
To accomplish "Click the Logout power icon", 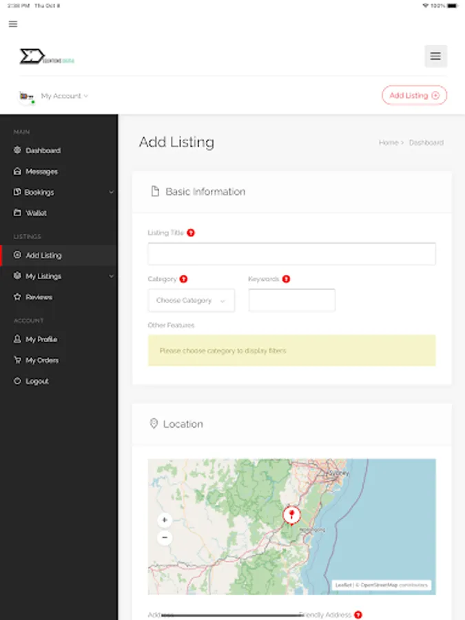I will point(17,381).
